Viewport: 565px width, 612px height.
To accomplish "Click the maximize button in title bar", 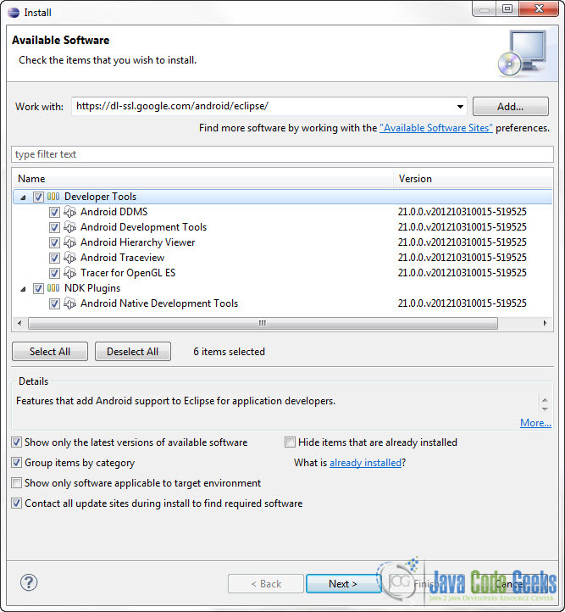I will coord(507,9).
